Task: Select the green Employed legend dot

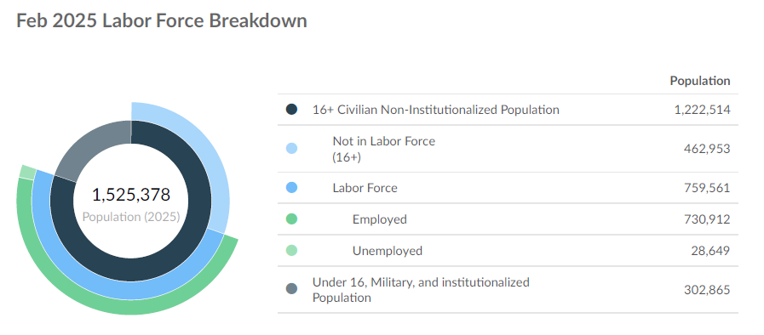Action: (291, 219)
